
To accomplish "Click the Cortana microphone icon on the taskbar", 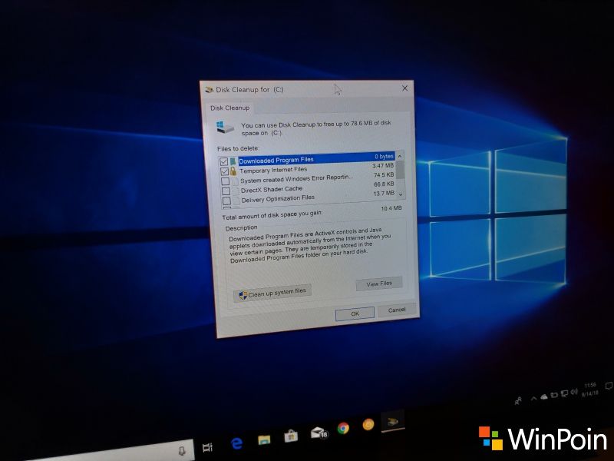I will (182, 451).
